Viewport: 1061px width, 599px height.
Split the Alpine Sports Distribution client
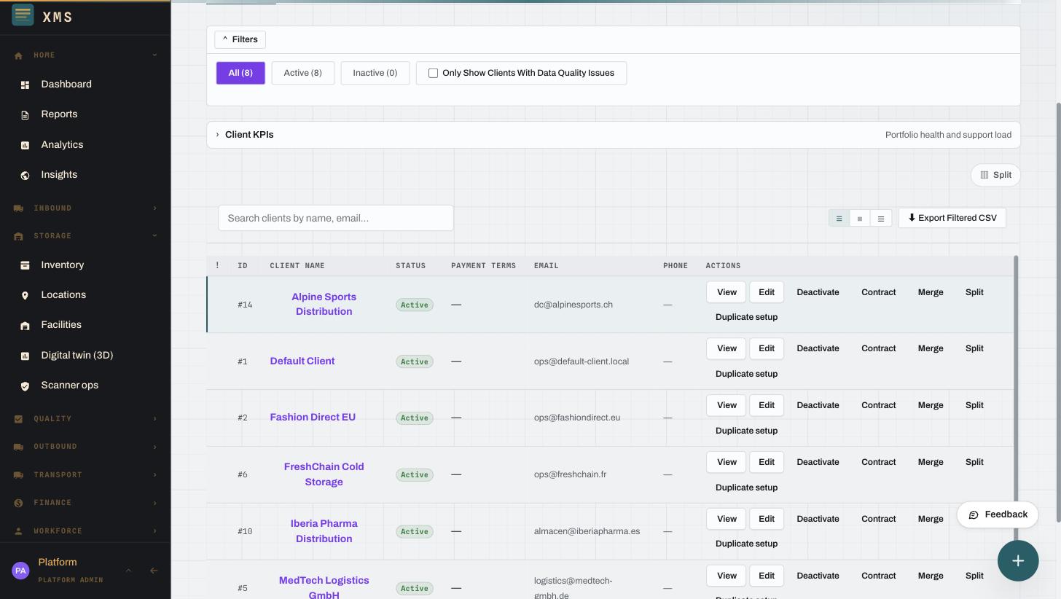pos(974,292)
